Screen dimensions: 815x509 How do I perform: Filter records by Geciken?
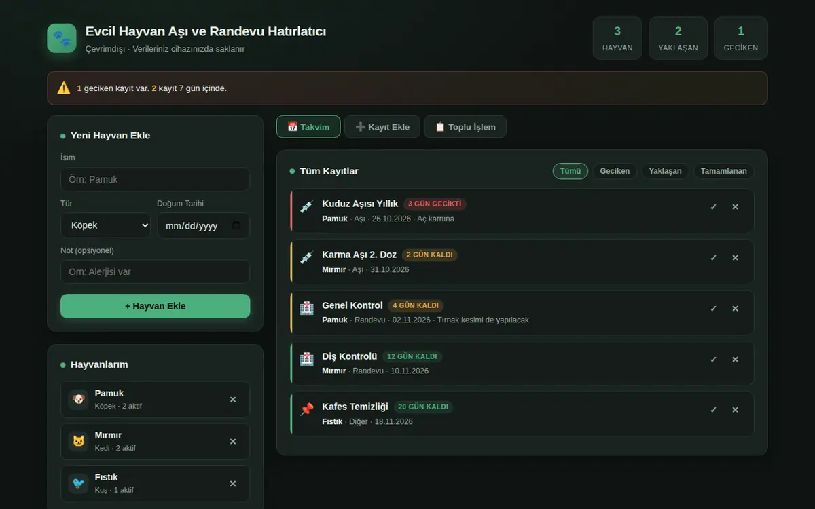point(615,171)
